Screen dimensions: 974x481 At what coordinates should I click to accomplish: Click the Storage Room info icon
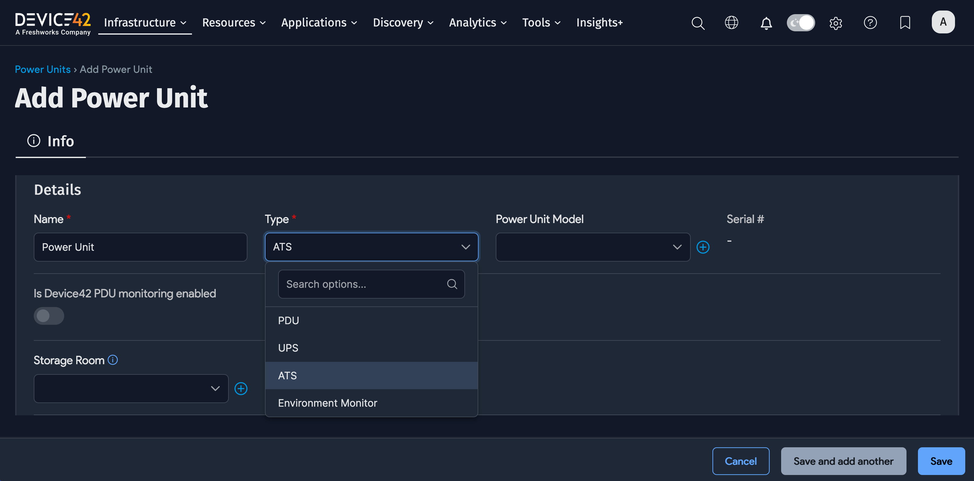point(113,360)
